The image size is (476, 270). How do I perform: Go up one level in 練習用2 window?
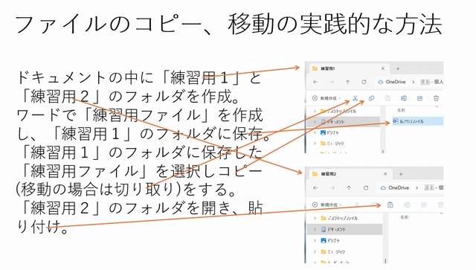click(x=349, y=188)
